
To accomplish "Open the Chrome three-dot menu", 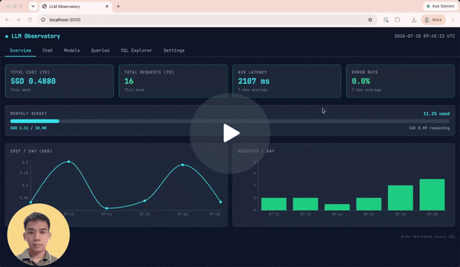I will (453, 20).
